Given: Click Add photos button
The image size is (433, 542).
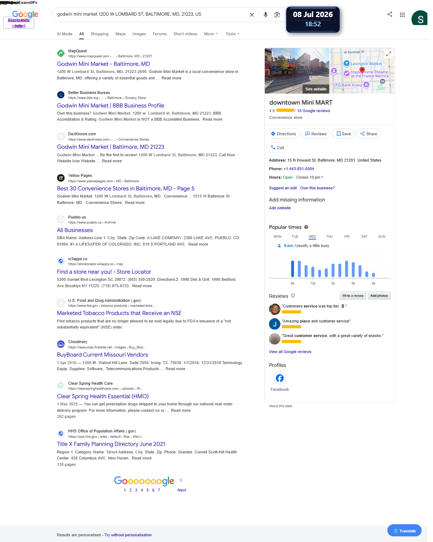Looking at the screenshot, I should click(379, 296).
